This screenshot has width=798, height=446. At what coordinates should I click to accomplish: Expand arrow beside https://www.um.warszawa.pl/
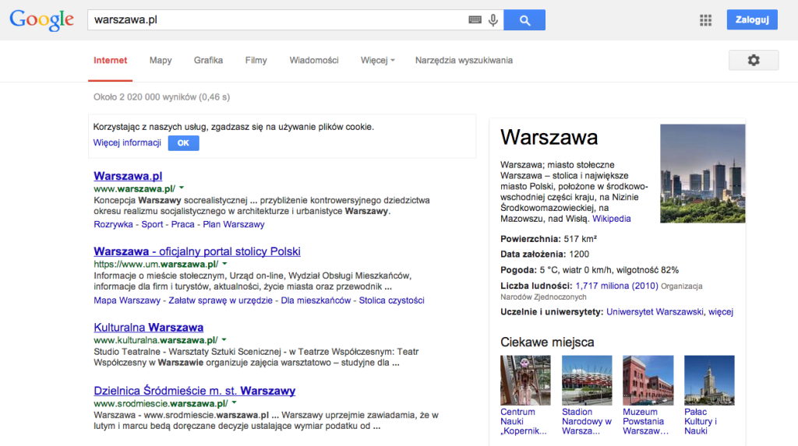[224, 263]
